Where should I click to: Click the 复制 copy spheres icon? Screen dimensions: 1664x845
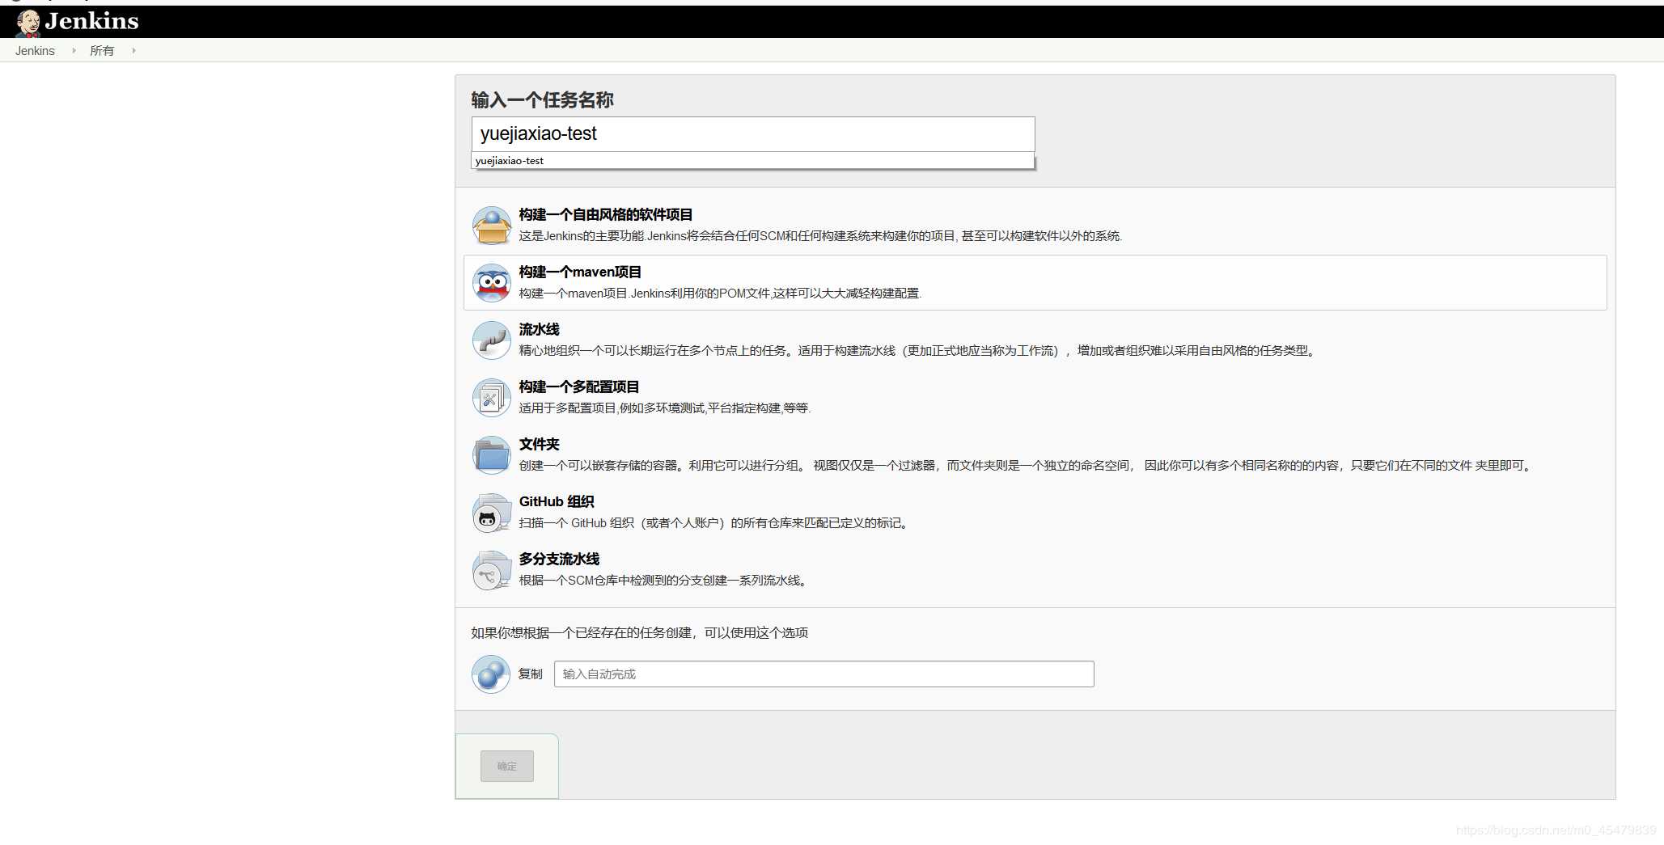pos(491,674)
